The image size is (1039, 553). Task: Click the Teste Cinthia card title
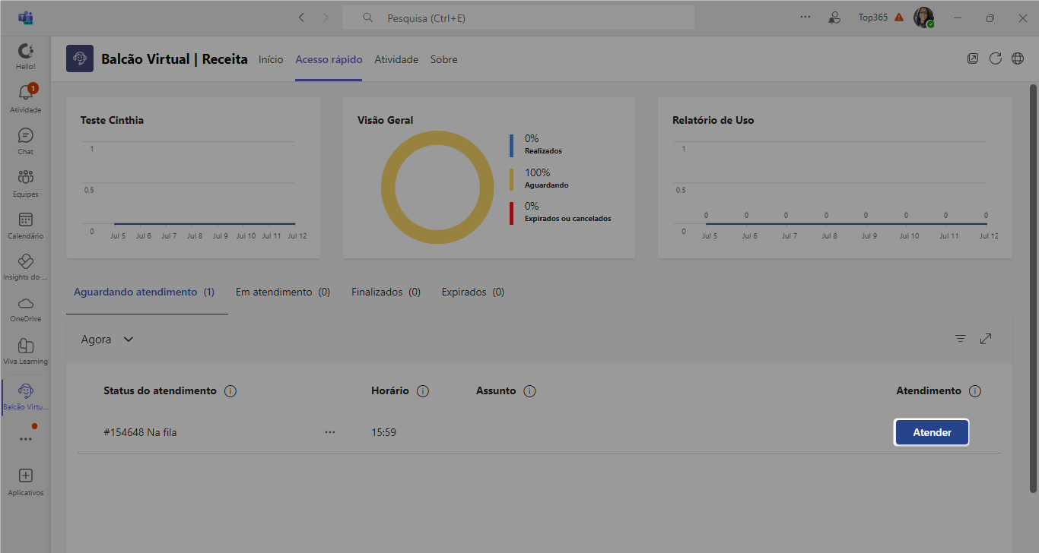112,120
